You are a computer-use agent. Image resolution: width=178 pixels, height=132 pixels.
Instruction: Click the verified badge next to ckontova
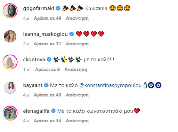tap(49, 60)
